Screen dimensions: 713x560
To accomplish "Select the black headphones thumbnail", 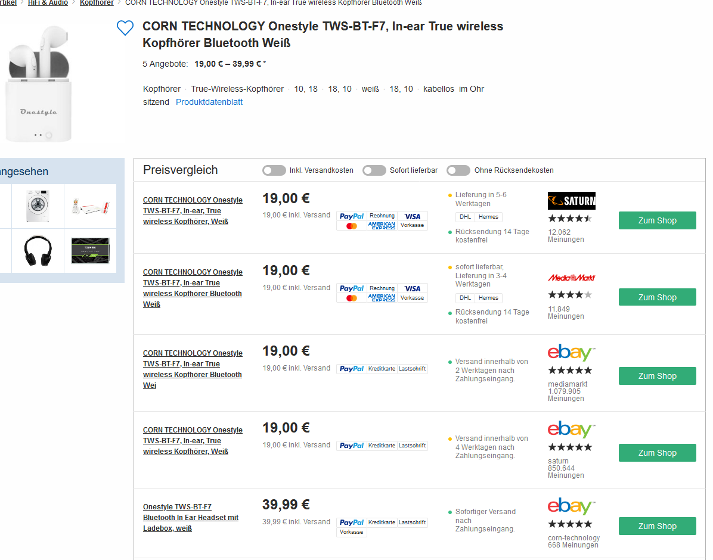I will point(38,251).
